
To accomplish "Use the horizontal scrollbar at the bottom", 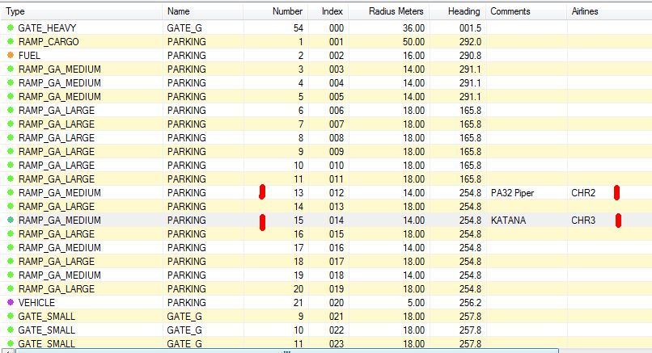I will point(287,351).
